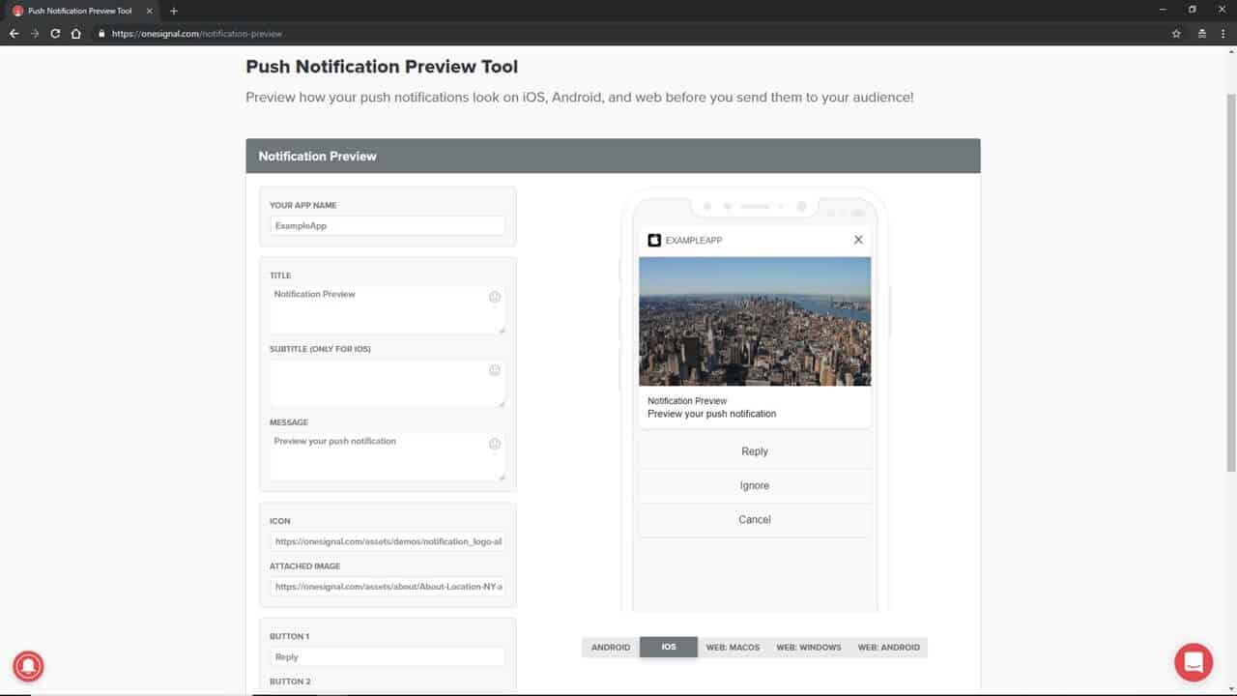Switch preview to Web: Windows tab
The height and width of the screenshot is (696, 1237).
pyautogui.click(x=809, y=647)
